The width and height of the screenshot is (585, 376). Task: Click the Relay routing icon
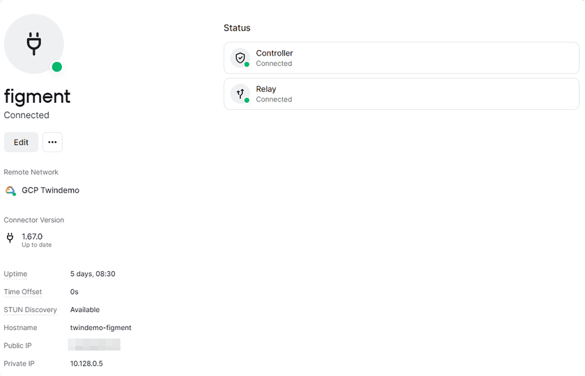click(240, 94)
